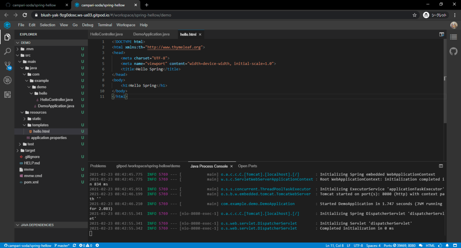Switch to the Problems panel tab

(x=98, y=166)
